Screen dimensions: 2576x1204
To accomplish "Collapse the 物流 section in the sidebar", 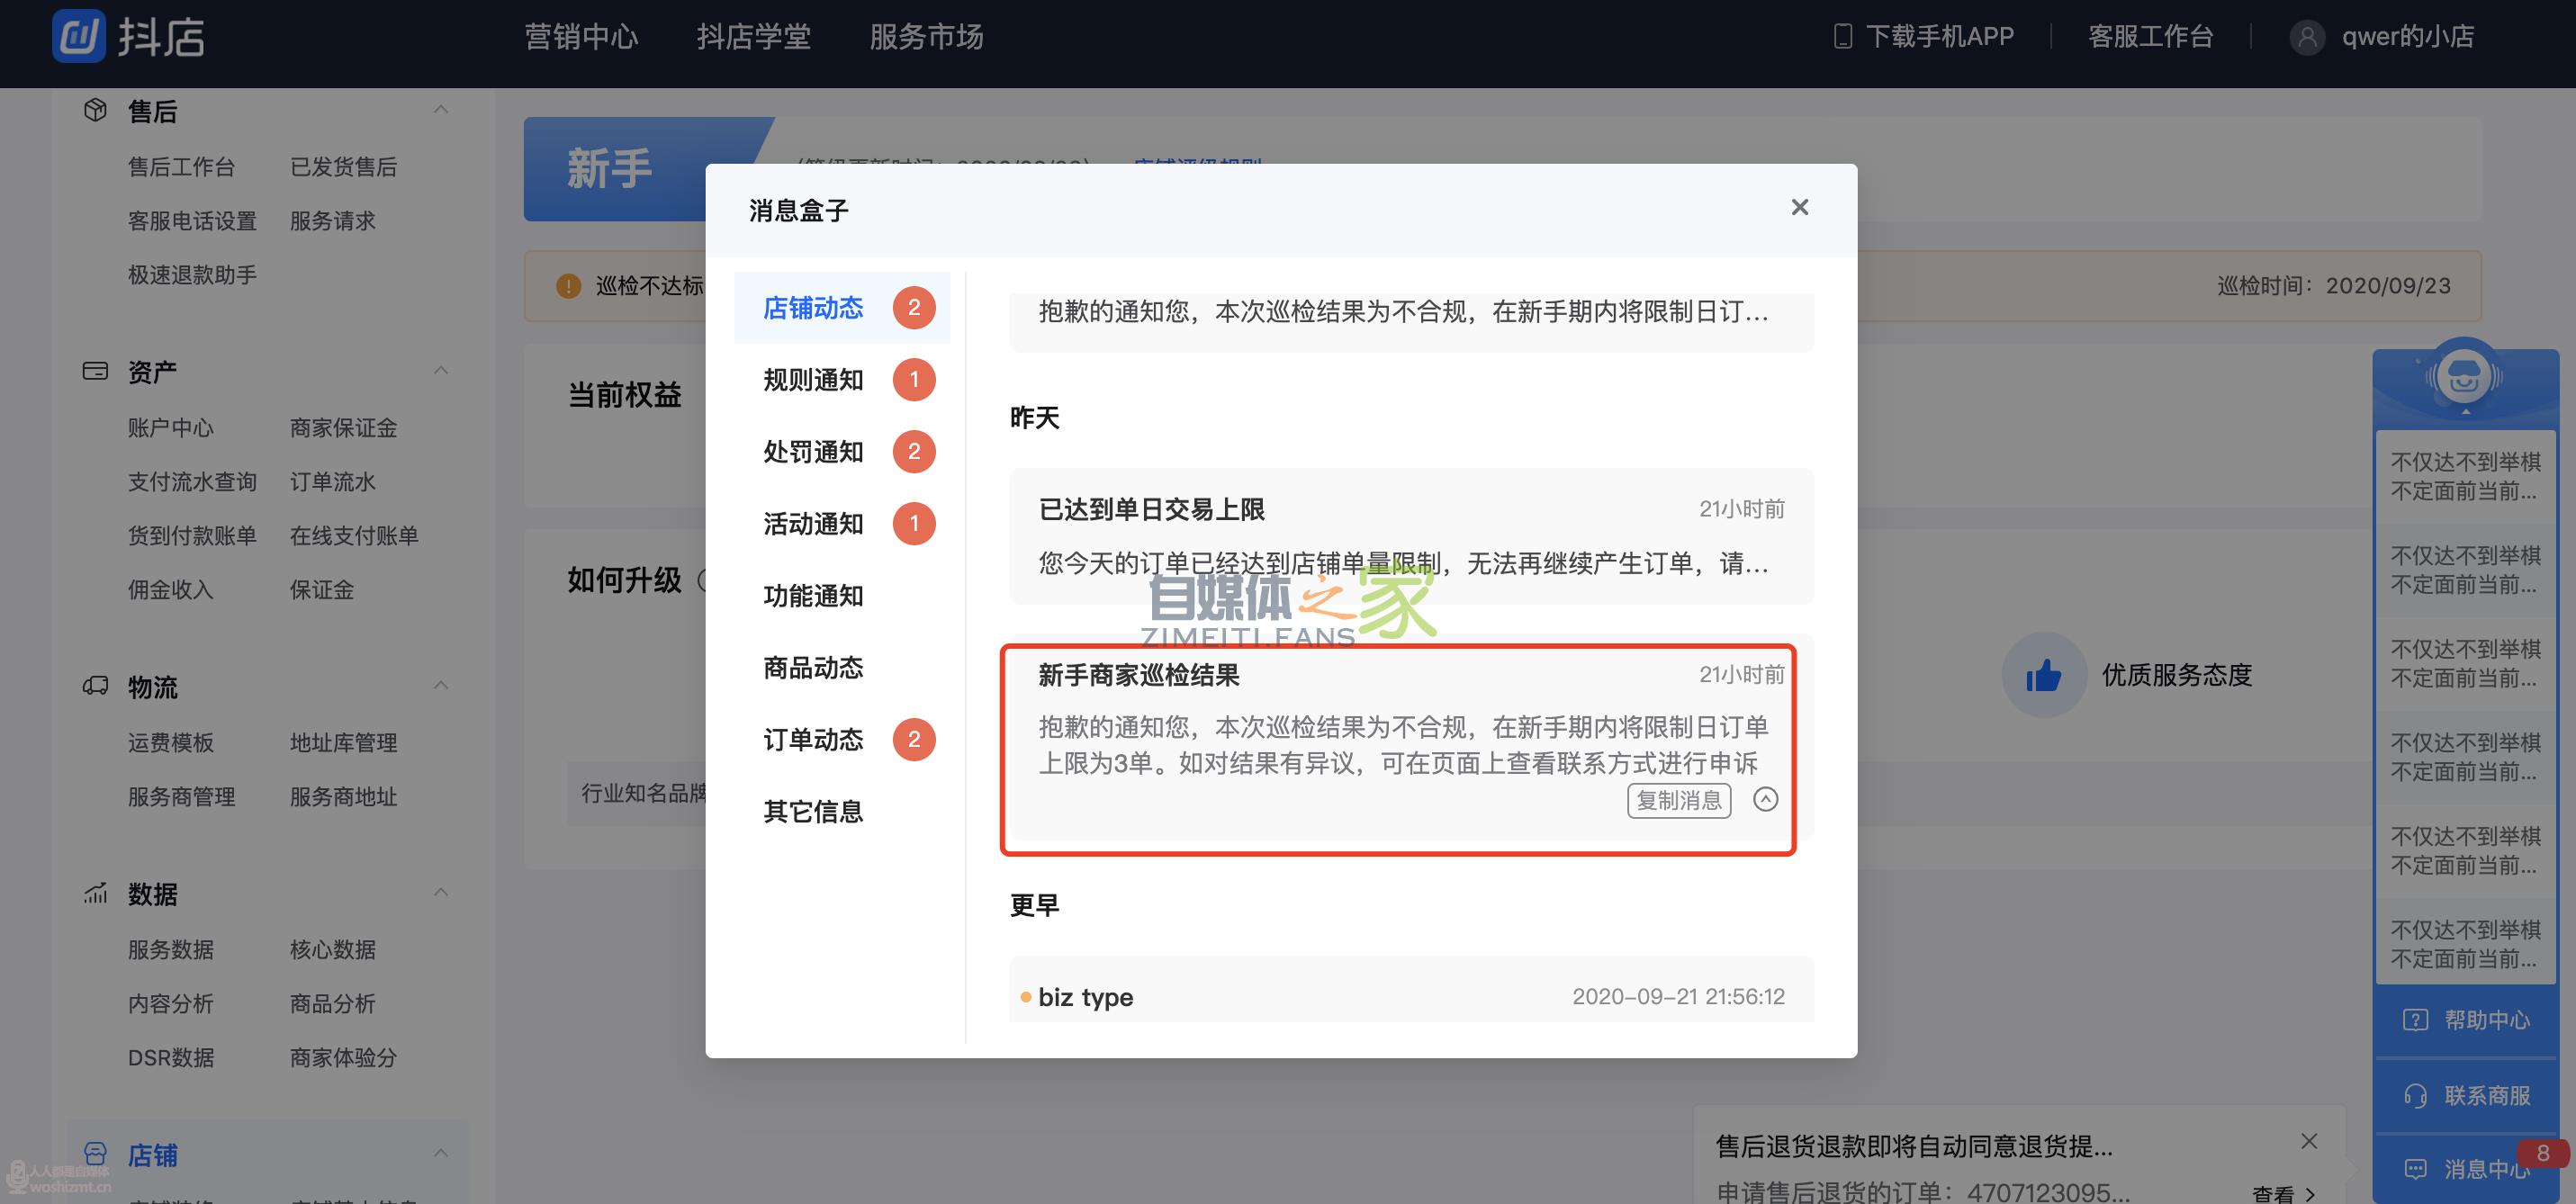I will [x=440, y=684].
